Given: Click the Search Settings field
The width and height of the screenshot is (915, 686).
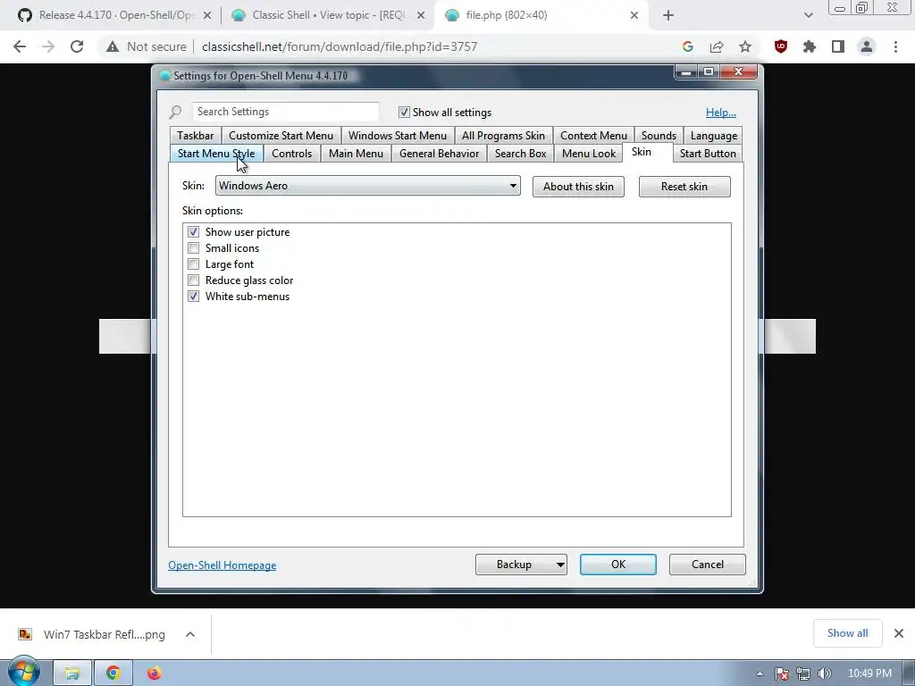Looking at the screenshot, I should click(285, 112).
